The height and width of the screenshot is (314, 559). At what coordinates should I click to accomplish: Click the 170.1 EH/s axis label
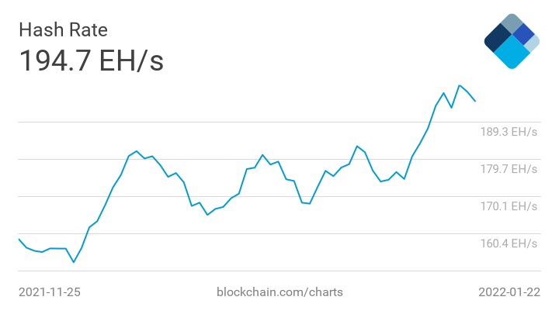click(x=509, y=206)
